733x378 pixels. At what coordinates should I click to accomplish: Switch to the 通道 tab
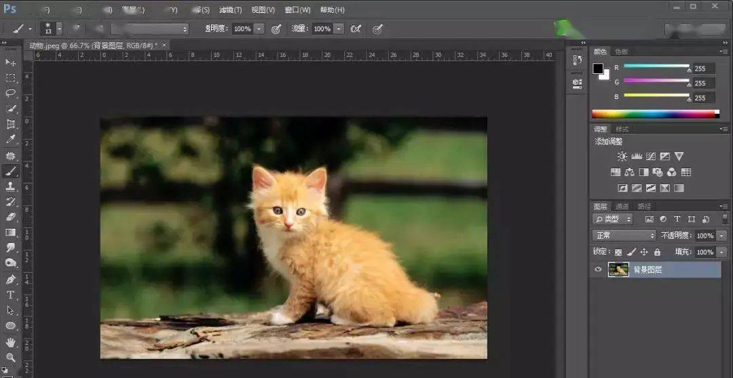(622, 206)
